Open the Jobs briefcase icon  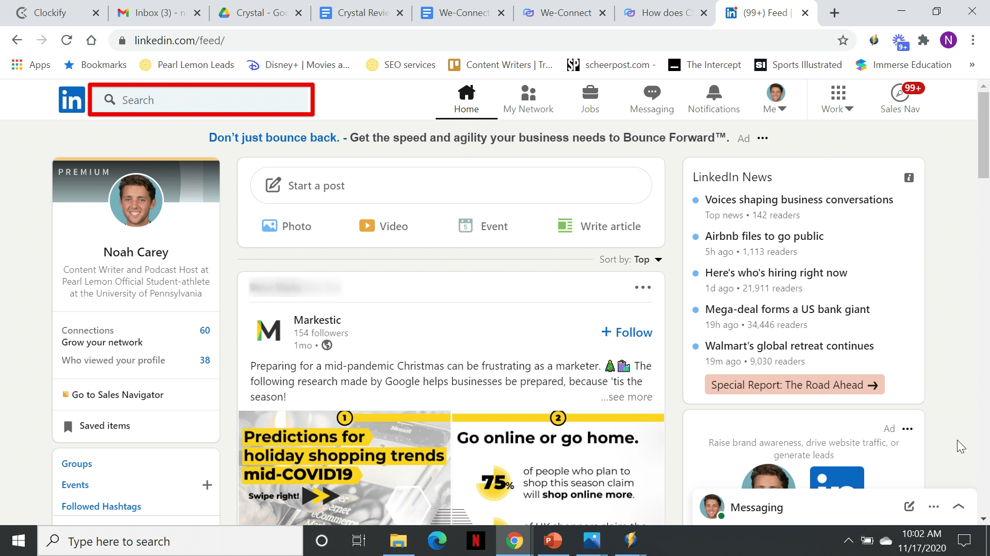(590, 93)
